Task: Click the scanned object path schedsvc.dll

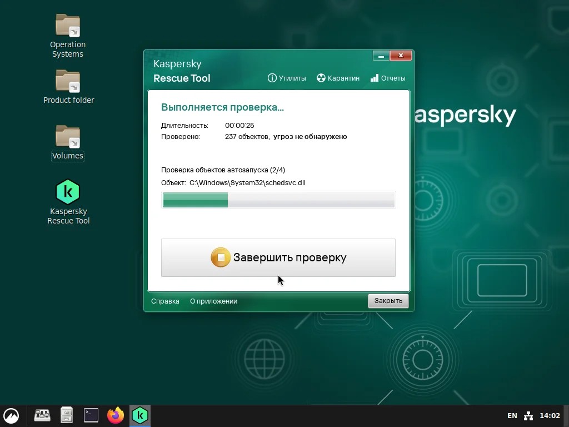Action: (x=247, y=182)
